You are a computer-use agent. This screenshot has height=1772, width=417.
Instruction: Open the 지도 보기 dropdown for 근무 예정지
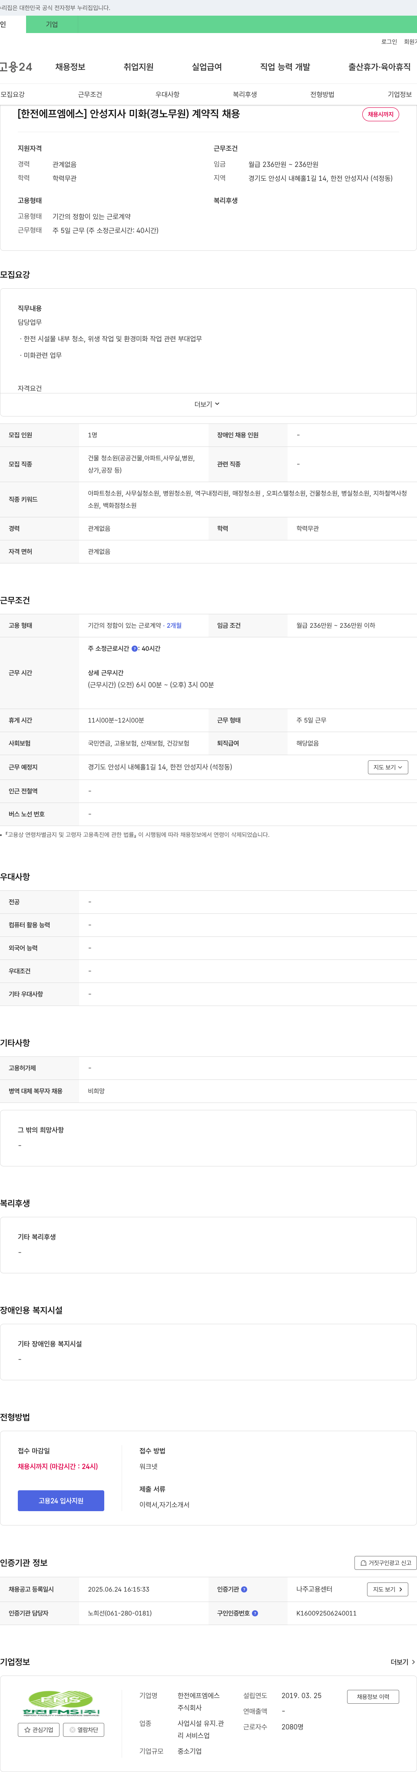pyautogui.click(x=387, y=767)
